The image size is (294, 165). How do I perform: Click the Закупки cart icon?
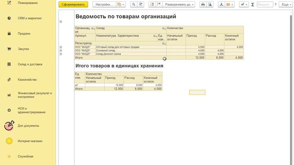[9, 49]
